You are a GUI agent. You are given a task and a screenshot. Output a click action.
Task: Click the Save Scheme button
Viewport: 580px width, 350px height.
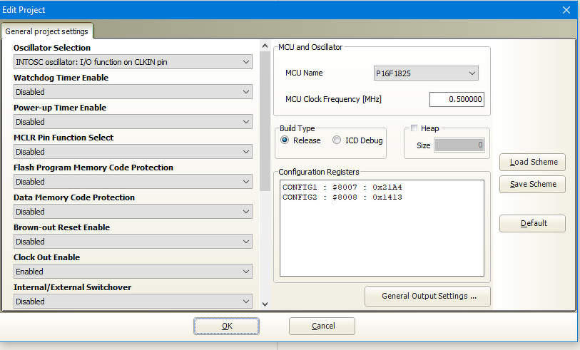[x=533, y=184]
